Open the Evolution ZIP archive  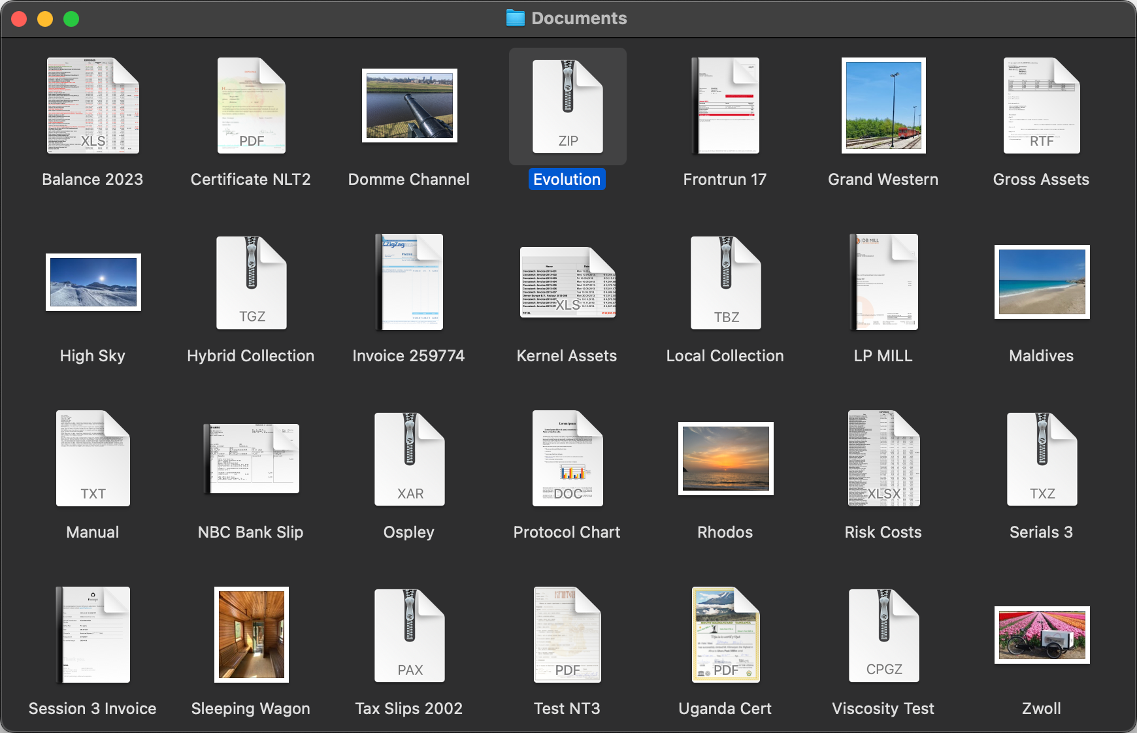567,106
